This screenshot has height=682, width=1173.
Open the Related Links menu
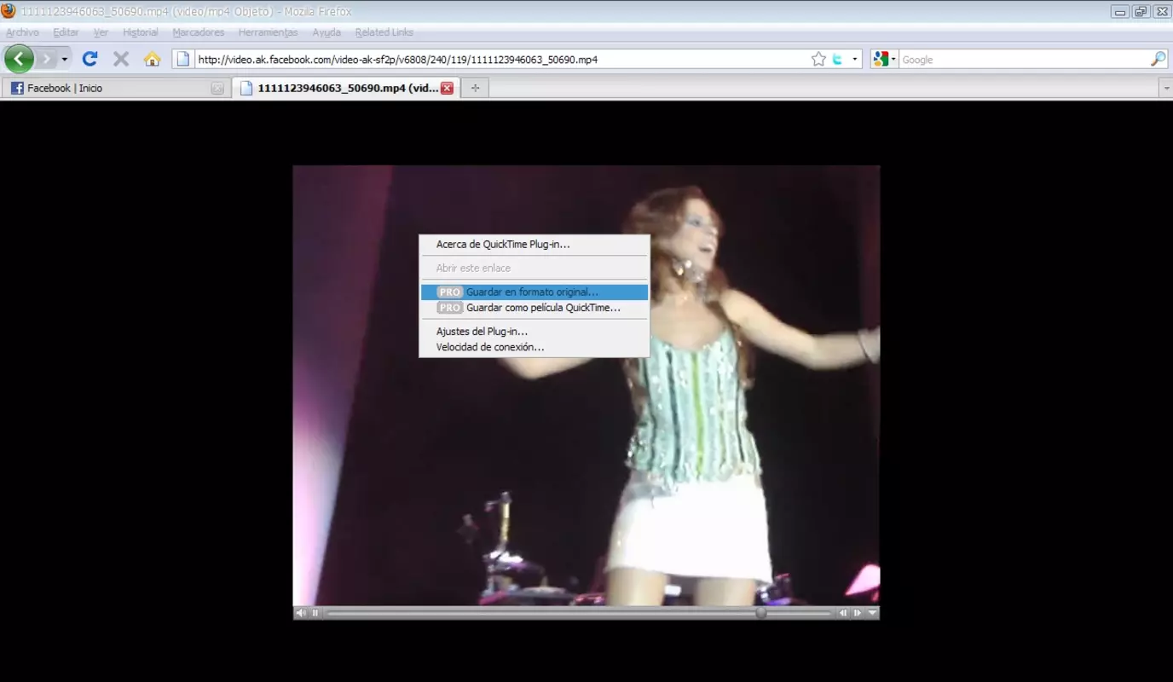click(x=384, y=32)
